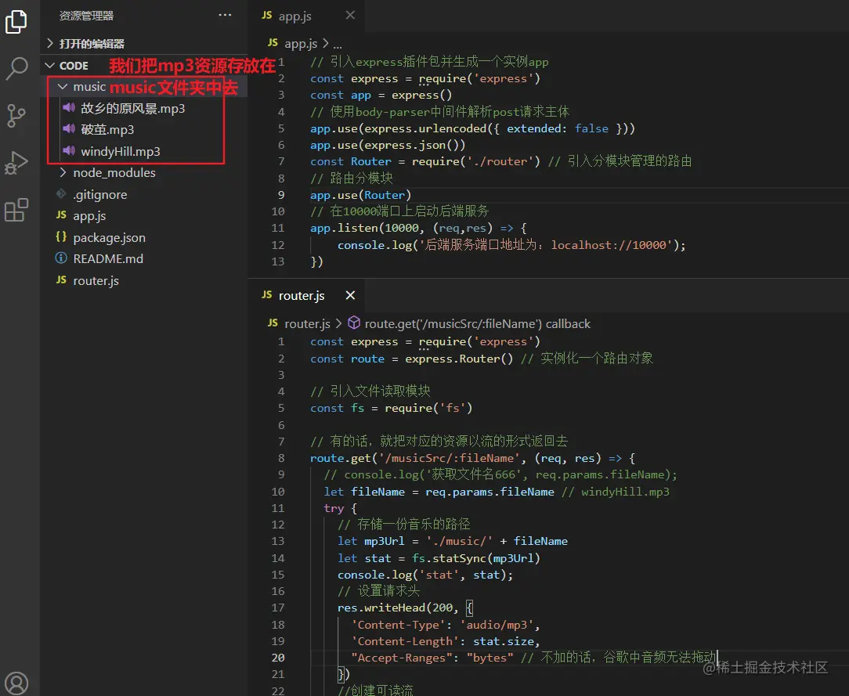Viewport: 849px width, 696px height.
Task: Open explorer panel more actions (three dots)
Action: (x=225, y=15)
